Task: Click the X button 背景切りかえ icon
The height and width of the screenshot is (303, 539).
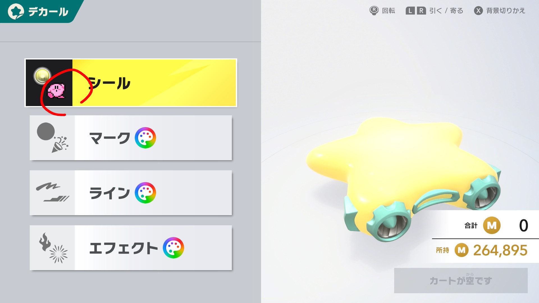Action: pos(478,11)
